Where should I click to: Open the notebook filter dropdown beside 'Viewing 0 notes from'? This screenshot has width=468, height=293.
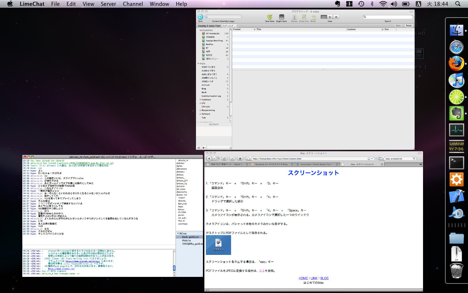coord(230,26)
